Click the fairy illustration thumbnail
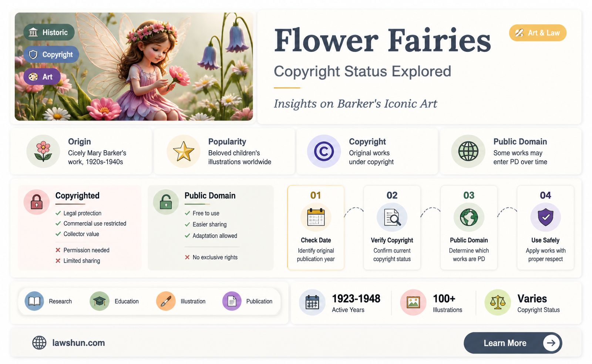Image resolution: width=592 pixels, height=364 pixels. coord(134,67)
